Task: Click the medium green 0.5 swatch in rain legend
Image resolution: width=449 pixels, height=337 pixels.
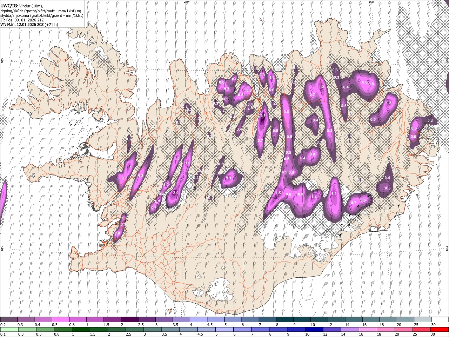Action: (x=45, y=330)
